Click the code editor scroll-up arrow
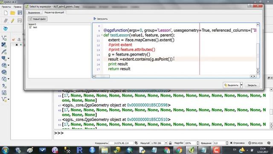The image size is (273, 154). pos(258,25)
